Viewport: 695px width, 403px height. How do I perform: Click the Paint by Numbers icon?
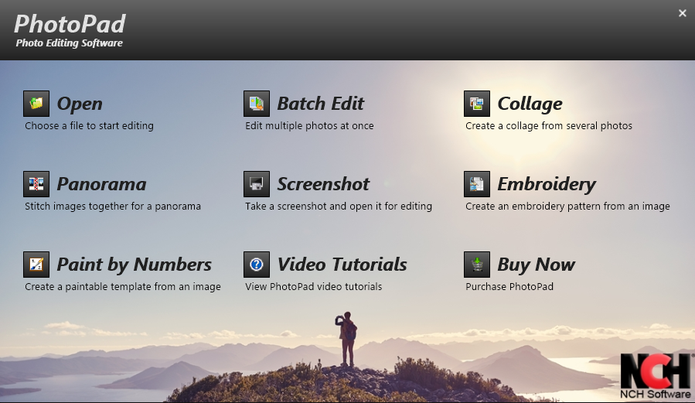pos(36,265)
